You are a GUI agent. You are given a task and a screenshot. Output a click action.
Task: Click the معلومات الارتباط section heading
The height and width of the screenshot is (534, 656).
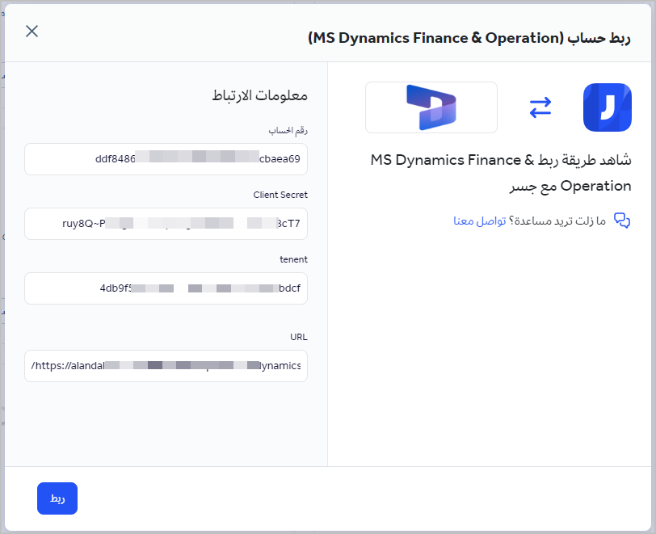tap(259, 95)
